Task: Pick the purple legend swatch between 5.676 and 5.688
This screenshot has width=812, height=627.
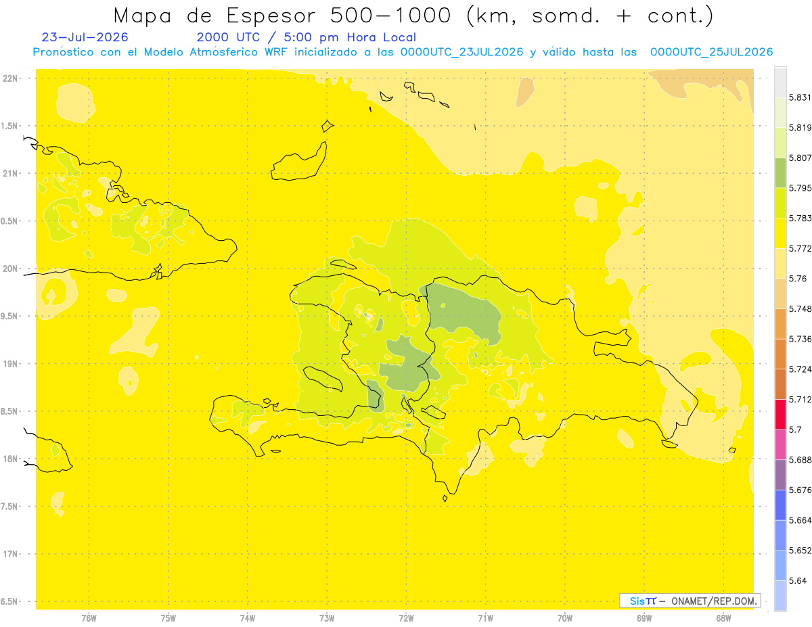Action: 780,475
